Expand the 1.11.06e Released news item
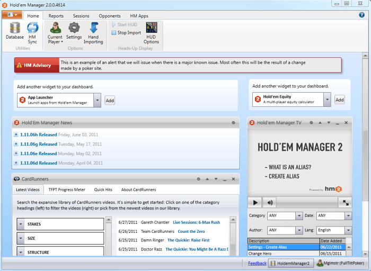Viewport: 371px width, 271px height. (x=16, y=153)
